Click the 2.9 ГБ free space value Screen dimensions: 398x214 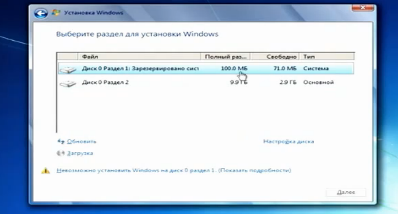[288, 83]
